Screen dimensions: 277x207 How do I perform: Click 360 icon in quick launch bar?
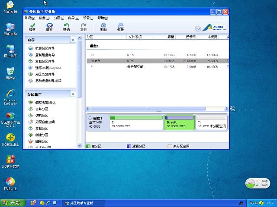tap(42, 203)
